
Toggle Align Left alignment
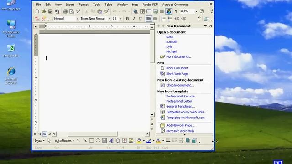(148, 19)
